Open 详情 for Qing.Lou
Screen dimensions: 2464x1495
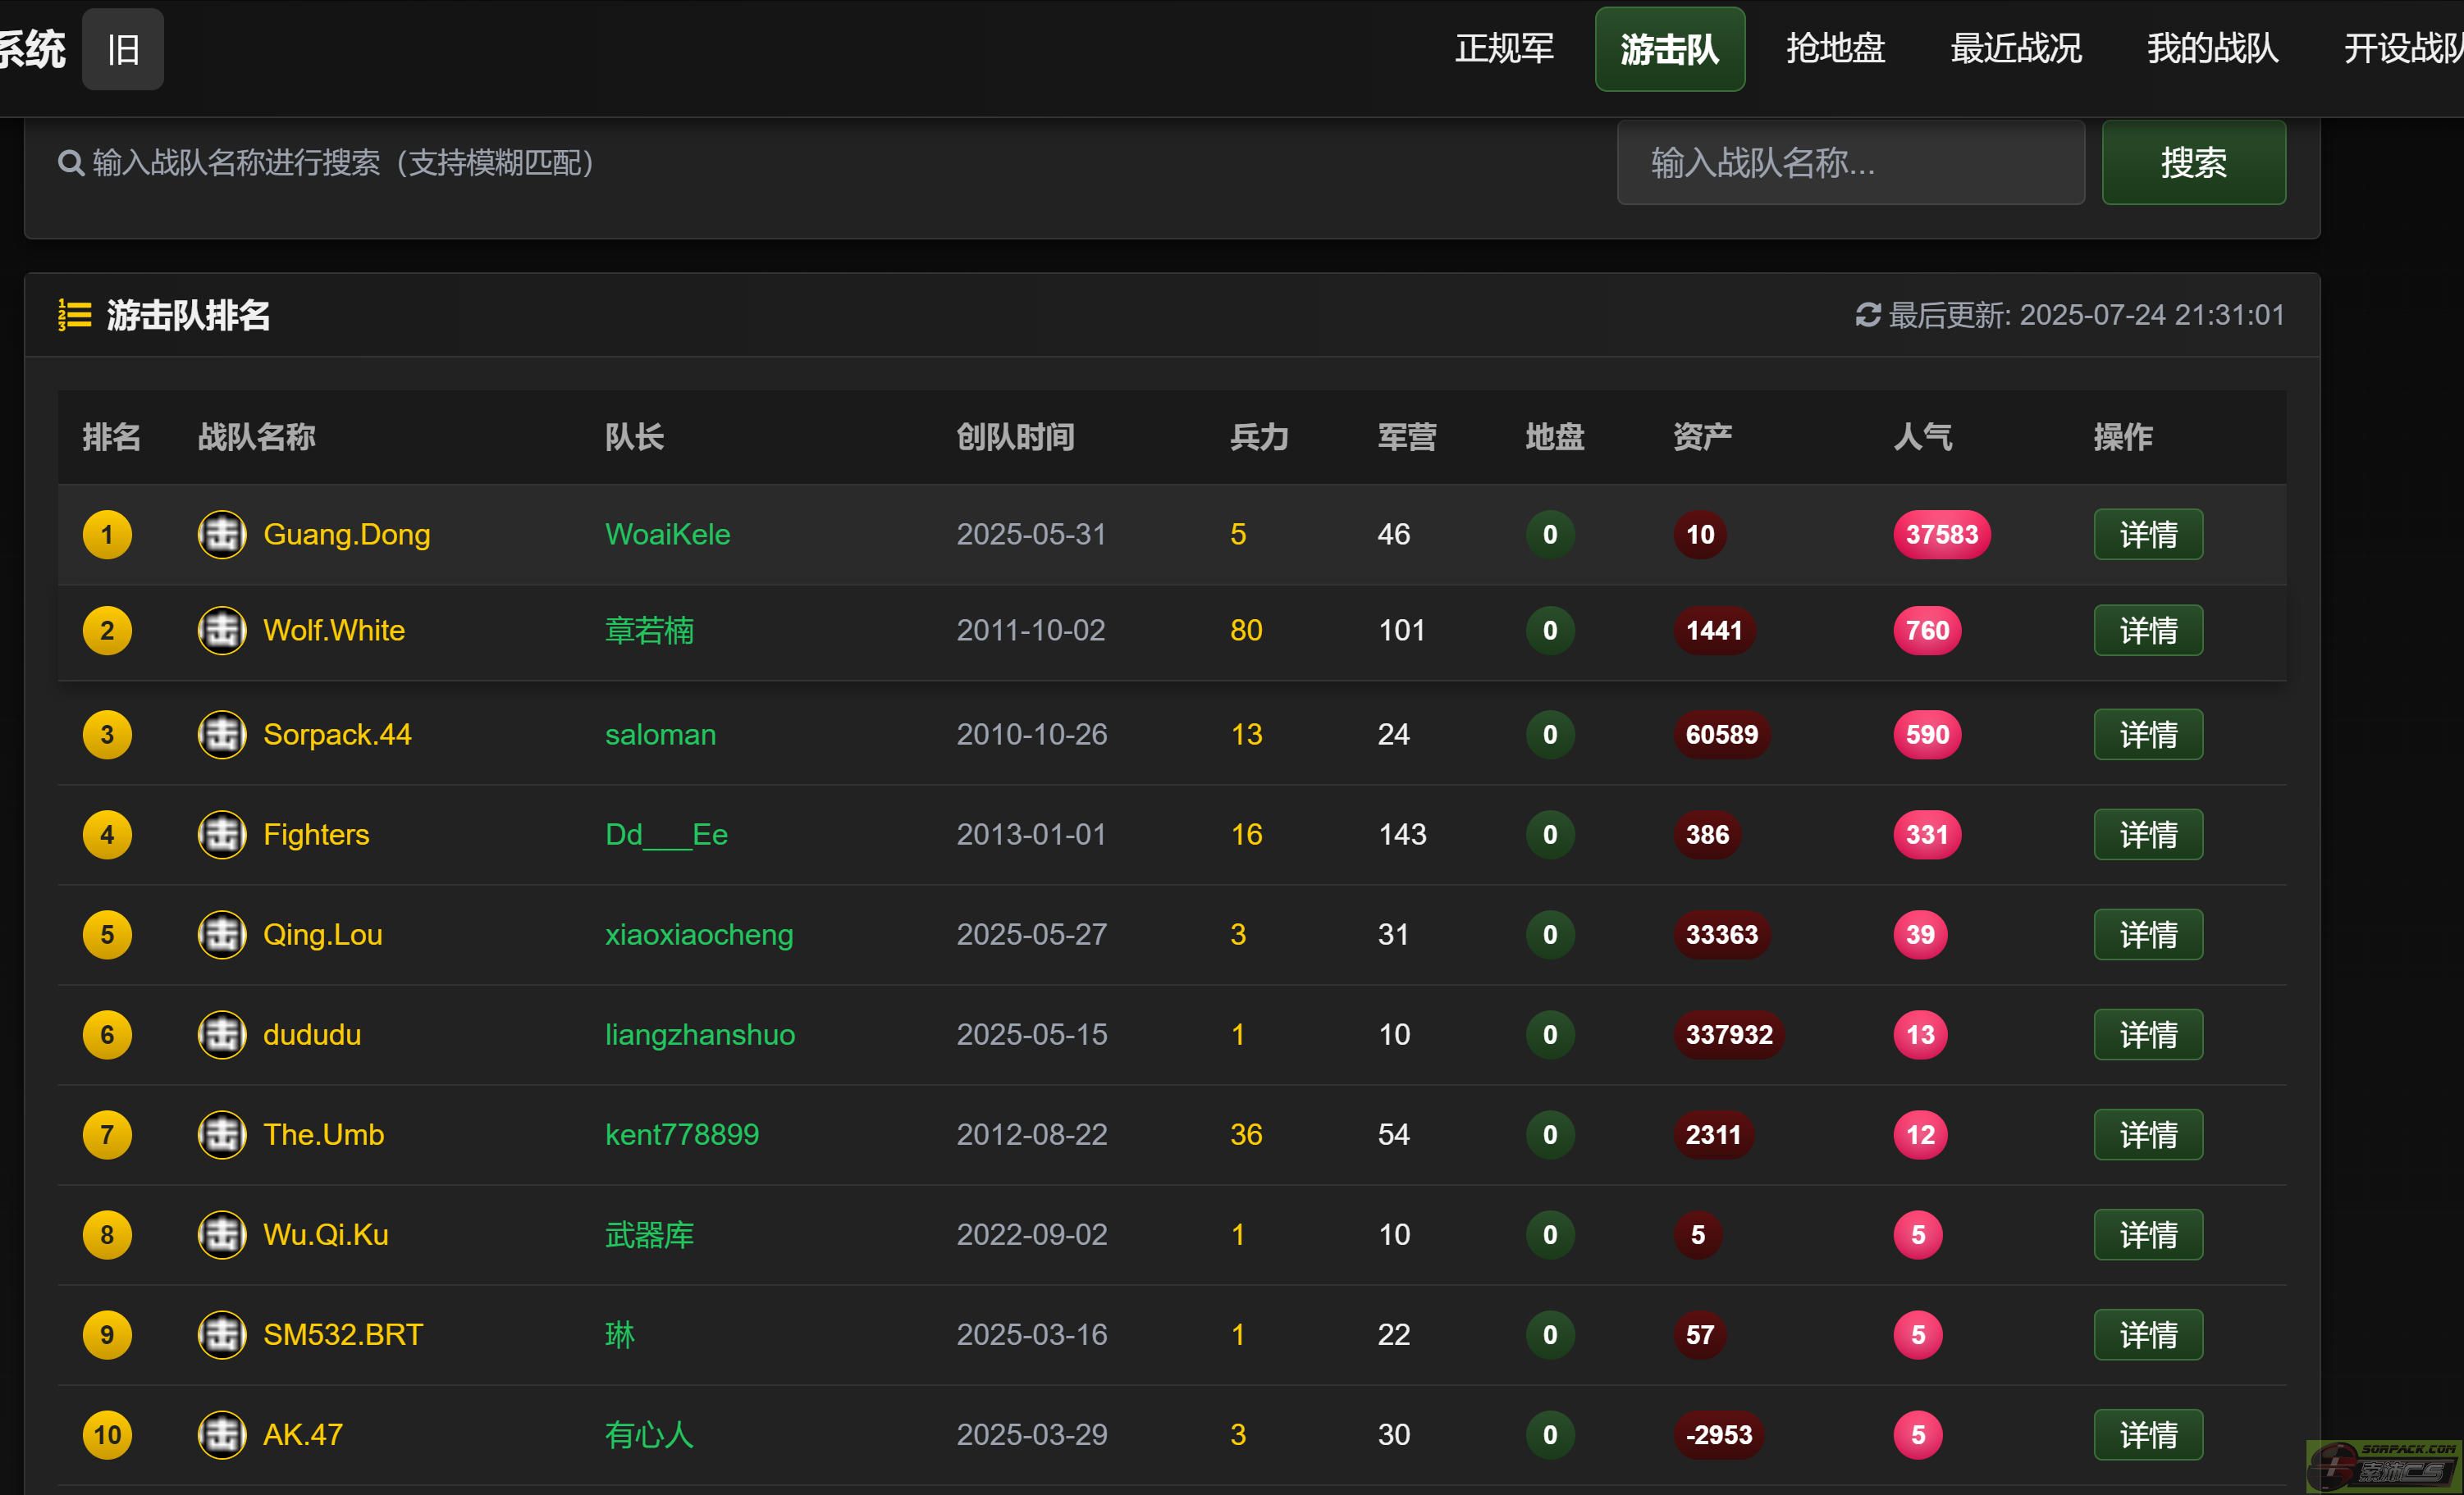tap(2147, 934)
